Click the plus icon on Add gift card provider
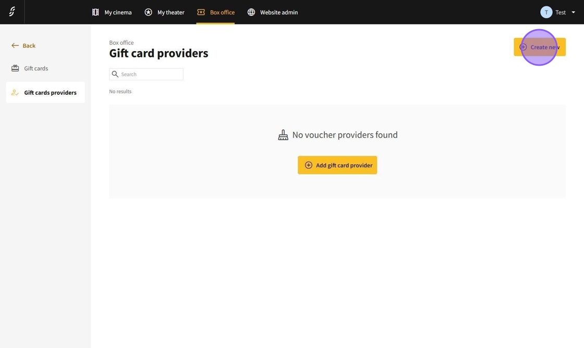This screenshot has width=584, height=348. (x=309, y=165)
